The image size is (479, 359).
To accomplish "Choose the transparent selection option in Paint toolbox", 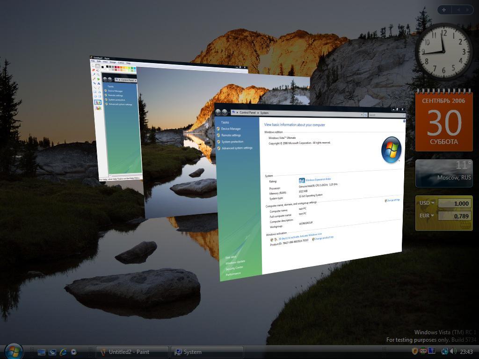I will [98, 108].
